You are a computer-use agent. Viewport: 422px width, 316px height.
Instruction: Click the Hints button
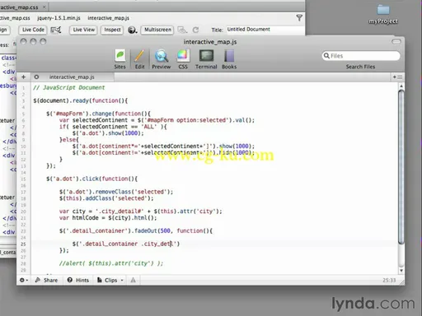(x=78, y=280)
